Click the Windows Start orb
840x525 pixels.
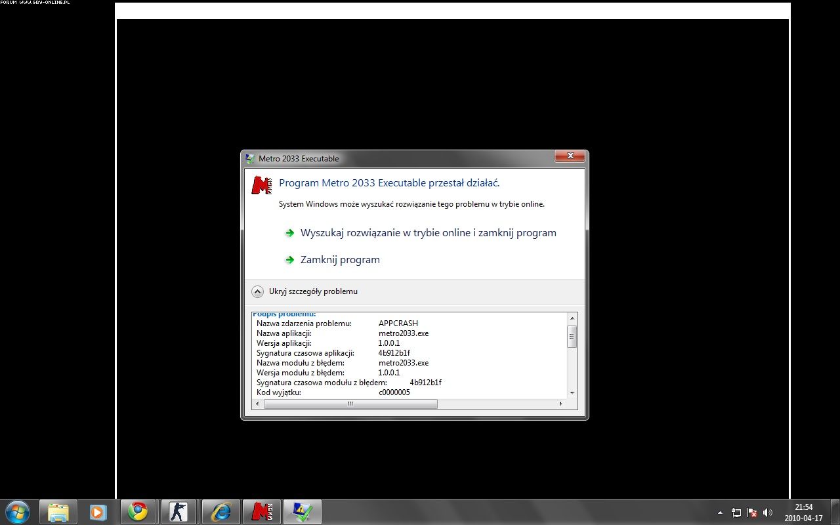[17, 512]
